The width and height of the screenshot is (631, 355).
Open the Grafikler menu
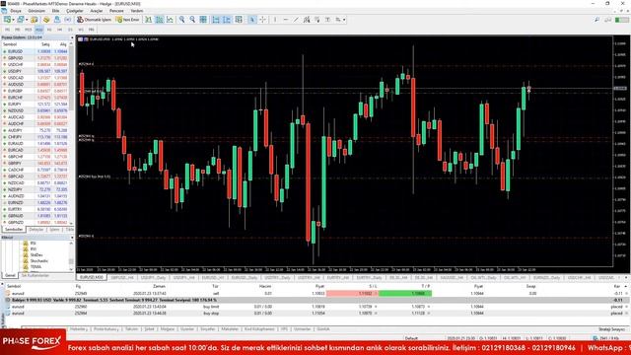[75, 11]
